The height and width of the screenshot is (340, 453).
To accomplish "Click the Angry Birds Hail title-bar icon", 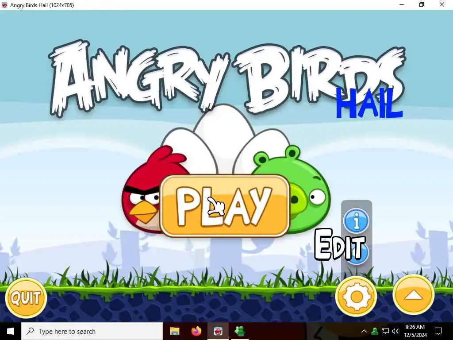I will (4, 5).
